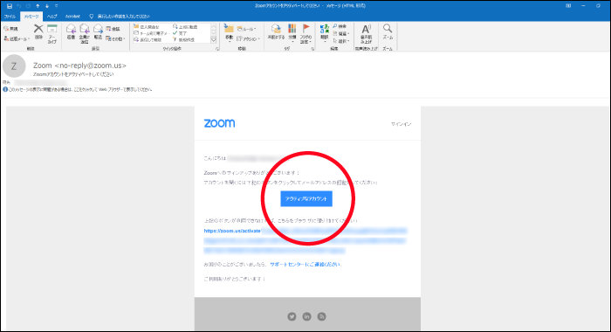
Task: Click the 会議 (Meeting) reply button
Action: click(x=113, y=29)
